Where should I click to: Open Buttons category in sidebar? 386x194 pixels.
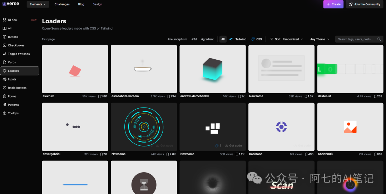tap(20, 37)
